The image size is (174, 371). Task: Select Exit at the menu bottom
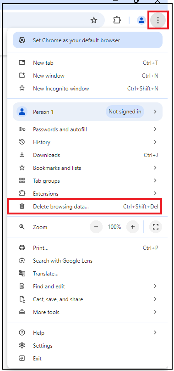click(87, 358)
